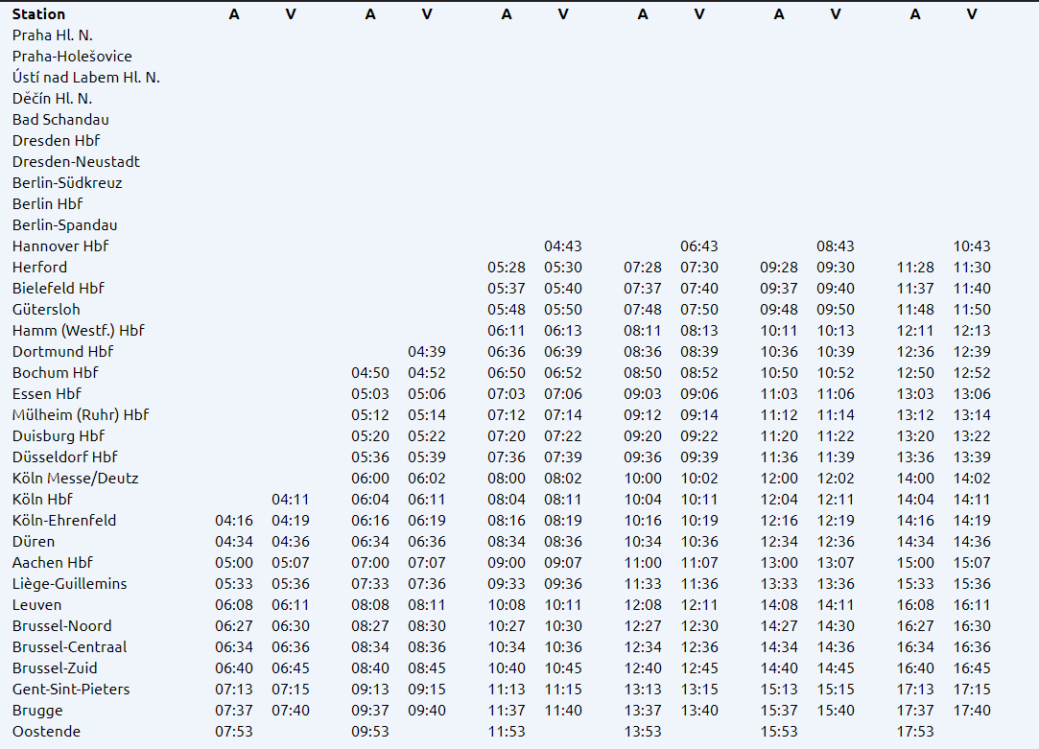Click the Station column header
Viewport: 1039px width, 749px height.
[38, 14]
